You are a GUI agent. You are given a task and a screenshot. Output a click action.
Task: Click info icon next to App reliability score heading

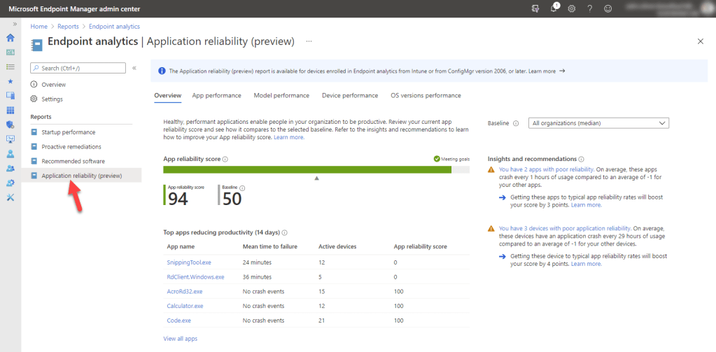coord(225,160)
